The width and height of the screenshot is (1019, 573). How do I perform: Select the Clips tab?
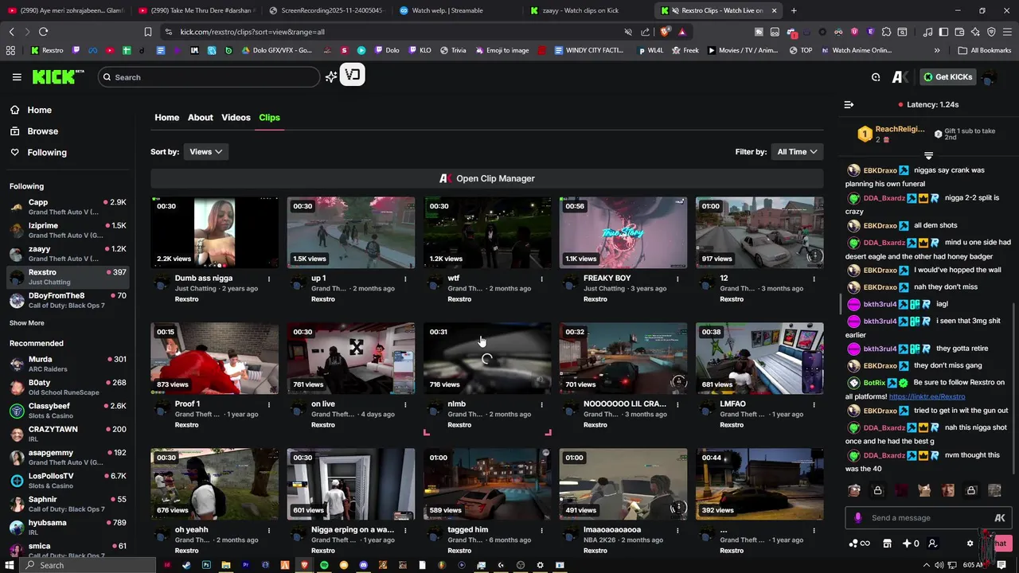pos(269,117)
